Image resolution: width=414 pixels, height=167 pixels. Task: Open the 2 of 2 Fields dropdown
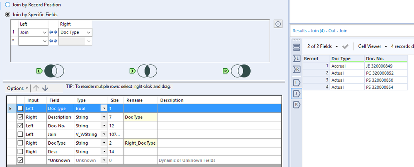coord(323,46)
